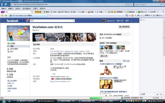Click the Facebook friend requests icon
This screenshot has height=103, width=165.
[x=21, y=21]
